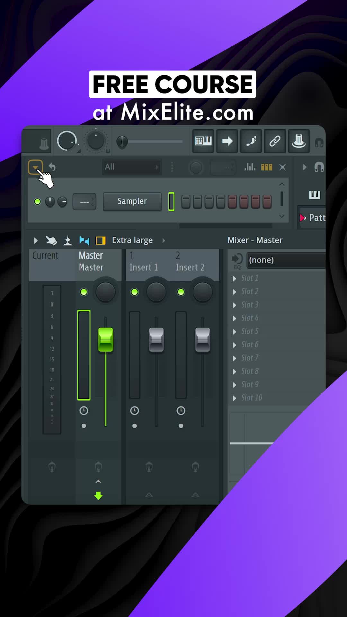Toggle the orange square mixer view icon
Screen dimensions: 347x617
(101, 240)
